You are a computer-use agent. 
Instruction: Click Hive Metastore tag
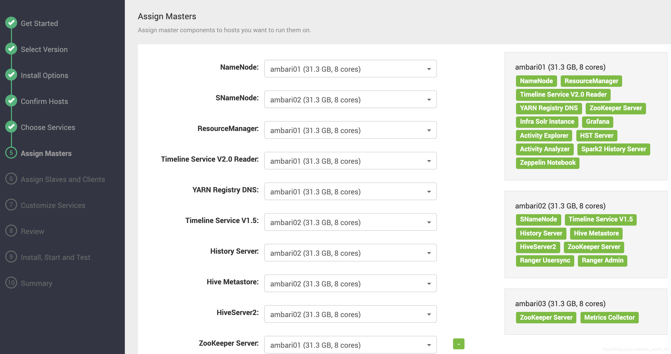click(x=596, y=233)
